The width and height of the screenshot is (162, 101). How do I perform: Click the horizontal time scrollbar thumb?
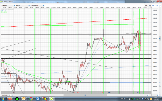click(85, 95)
